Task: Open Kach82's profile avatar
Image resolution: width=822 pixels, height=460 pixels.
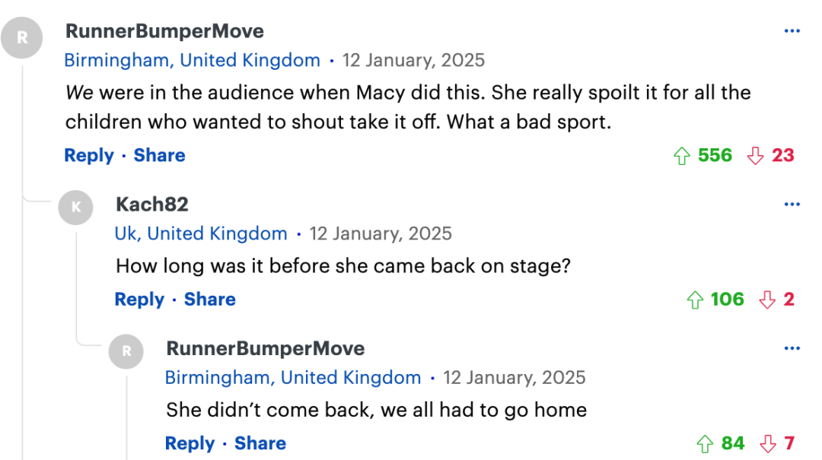Action: (76, 208)
